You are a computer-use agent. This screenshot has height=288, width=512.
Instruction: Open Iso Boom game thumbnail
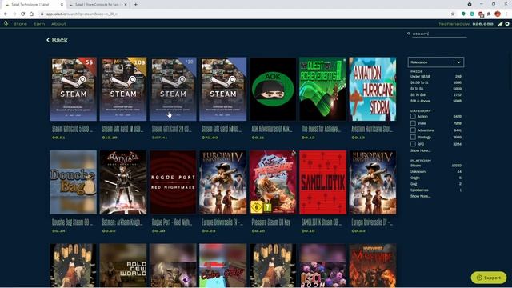322,265
